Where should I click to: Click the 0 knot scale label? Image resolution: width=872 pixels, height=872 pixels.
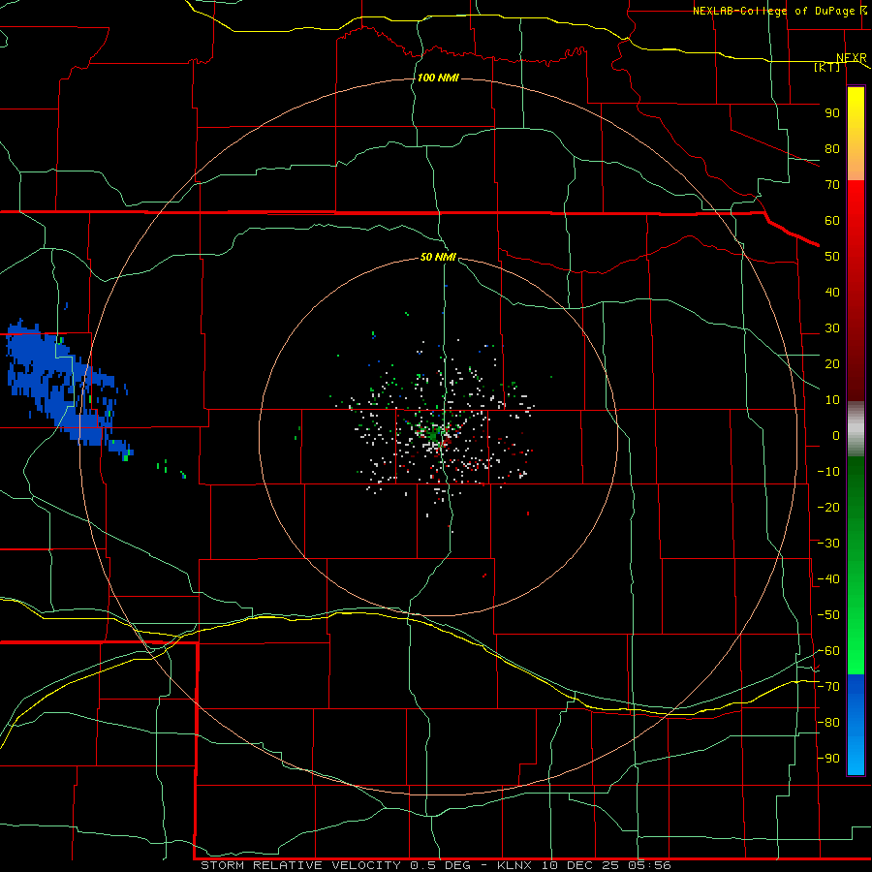[836, 436]
